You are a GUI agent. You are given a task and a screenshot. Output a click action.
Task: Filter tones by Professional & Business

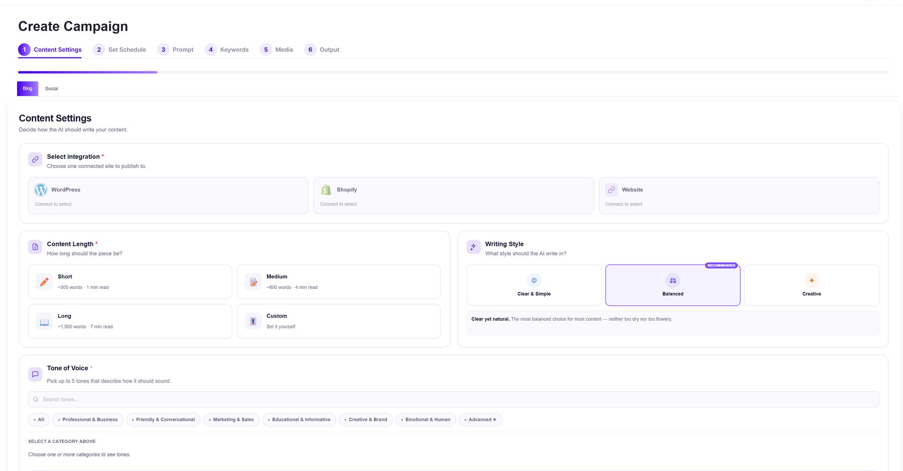tap(88, 420)
